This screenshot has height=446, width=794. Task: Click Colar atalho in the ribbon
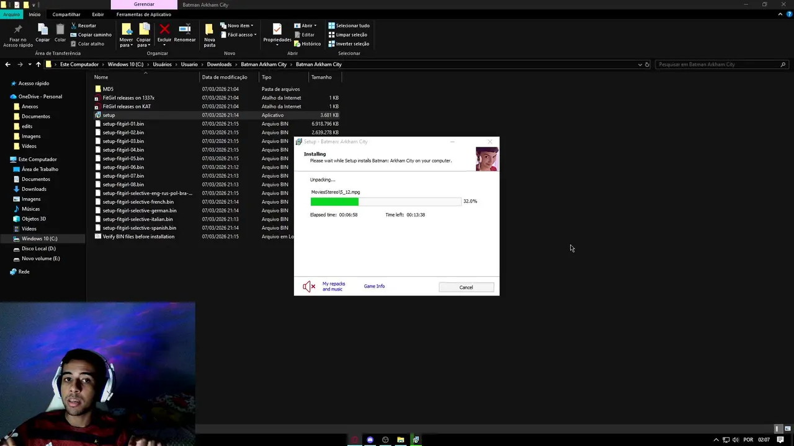87,44
